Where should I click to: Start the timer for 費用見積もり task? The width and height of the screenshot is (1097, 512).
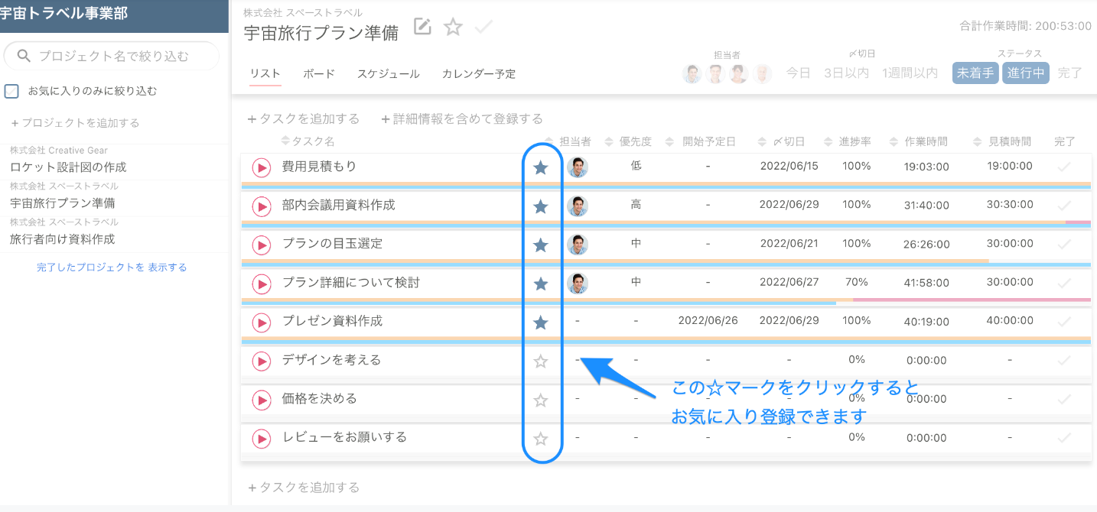pyautogui.click(x=260, y=166)
